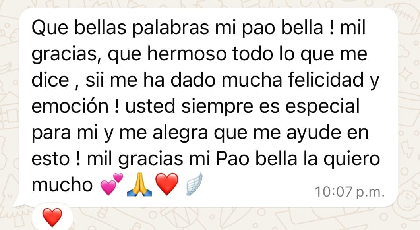Click the pink two-hearts emoji in the message
Viewport: 420px width, 230px height.
coord(111,184)
